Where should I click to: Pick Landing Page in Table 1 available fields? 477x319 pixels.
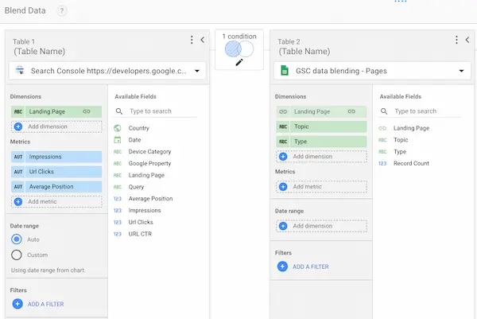(146, 175)
